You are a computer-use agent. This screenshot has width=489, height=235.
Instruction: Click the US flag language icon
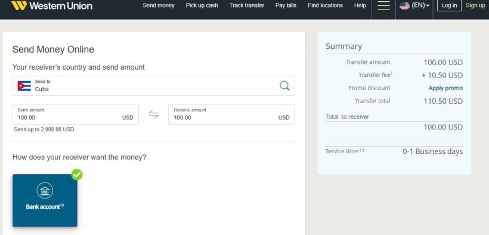point(404,5)
